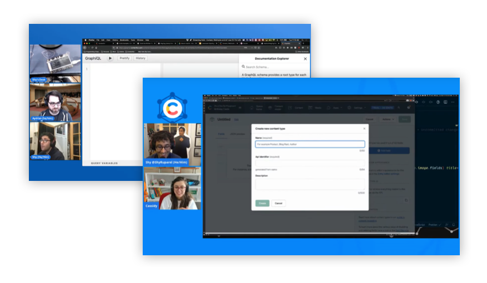487x283 pixels.
Task: Click the Save button in Contentful
Action: pyautogui.click(x=405, y=119)
